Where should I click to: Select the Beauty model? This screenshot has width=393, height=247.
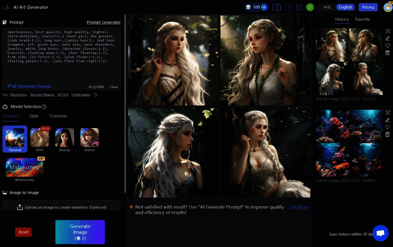click(64, 139)
